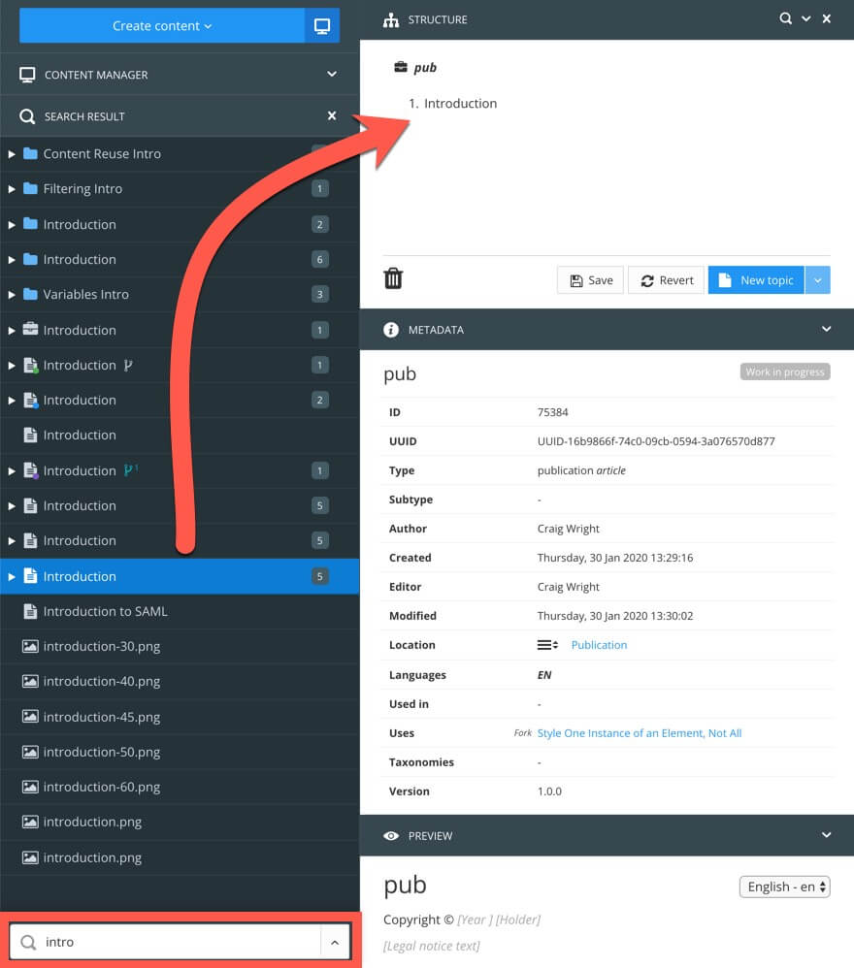
Task: Open search via magnifier in Structure header
Action: click(x=786, y=18)
